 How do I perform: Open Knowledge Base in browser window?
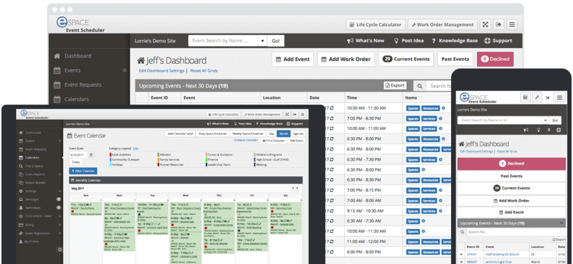click(454, 40)
